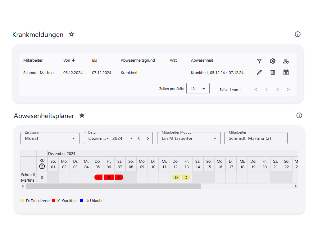The height and width of the screenshot is (248, 318).
Task: Open the Zeilen pro Seite dropdown
Action: [198, 89]
